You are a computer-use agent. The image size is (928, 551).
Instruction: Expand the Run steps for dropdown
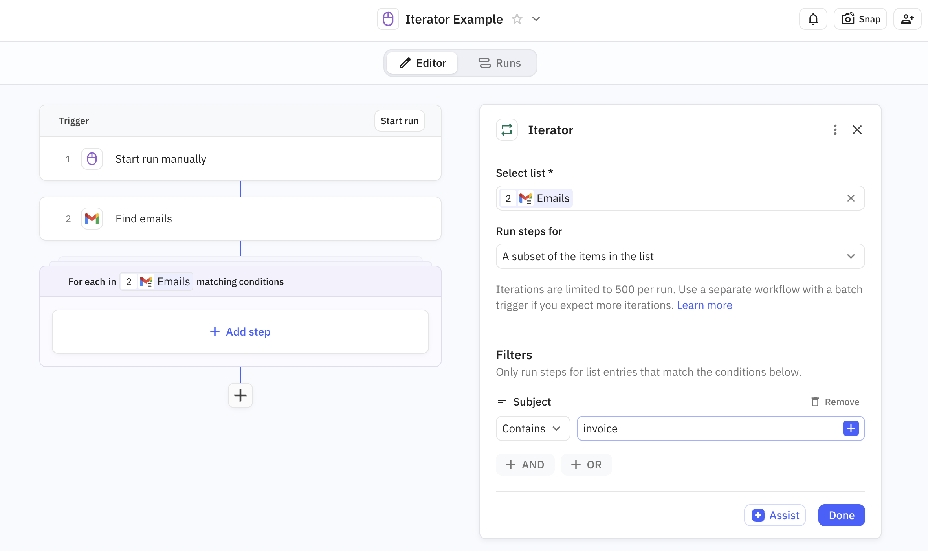coord(680,256)
